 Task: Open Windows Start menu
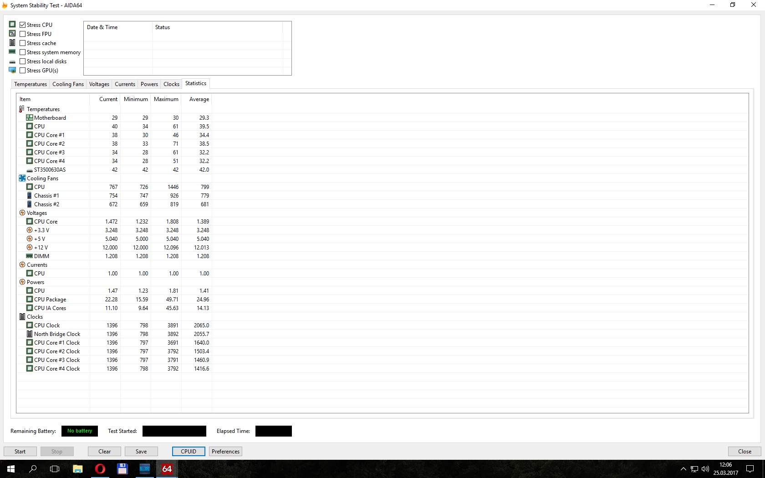tap(11, 469)
